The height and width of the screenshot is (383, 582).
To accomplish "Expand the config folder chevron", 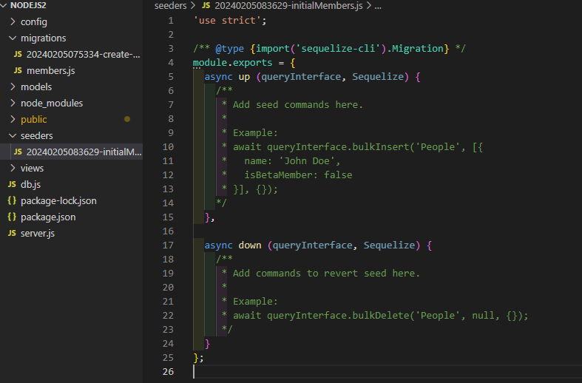I will click(13, 21).
